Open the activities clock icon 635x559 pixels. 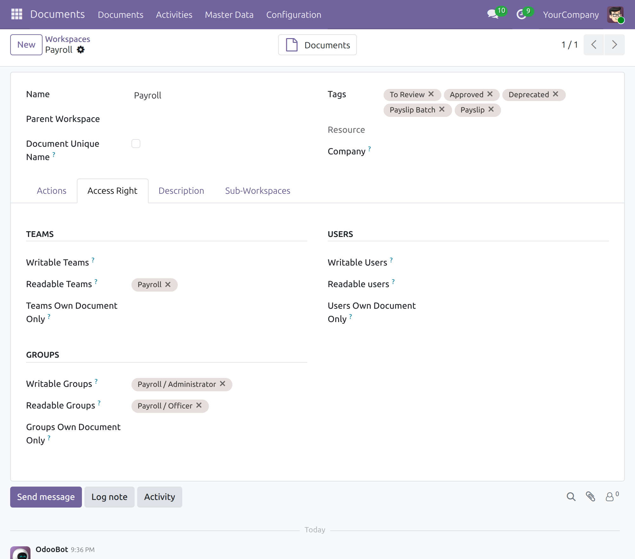[521, 14]
